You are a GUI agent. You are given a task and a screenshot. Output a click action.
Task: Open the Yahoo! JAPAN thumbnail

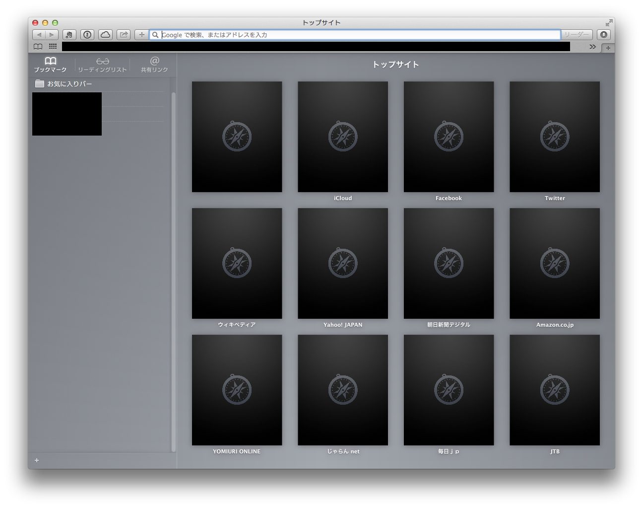(343, 263)
